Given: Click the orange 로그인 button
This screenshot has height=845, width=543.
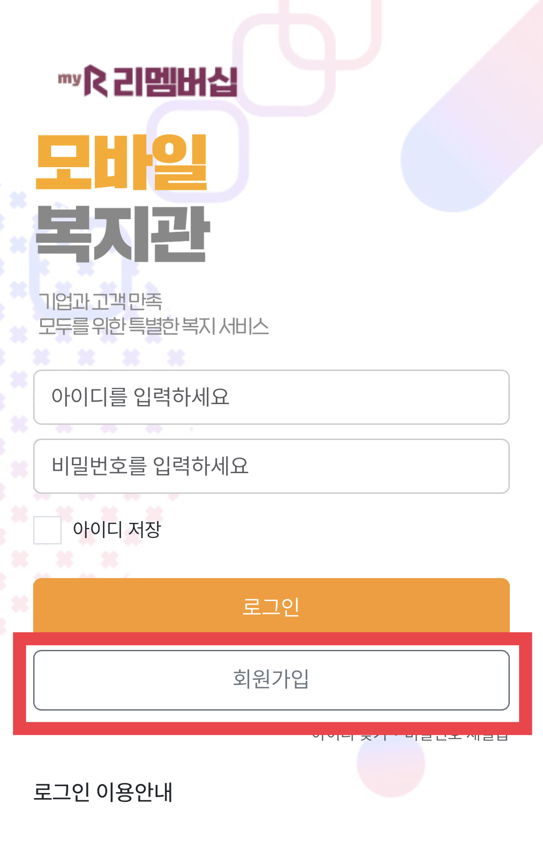Looking at the screenshot, I should coord(271,605).
